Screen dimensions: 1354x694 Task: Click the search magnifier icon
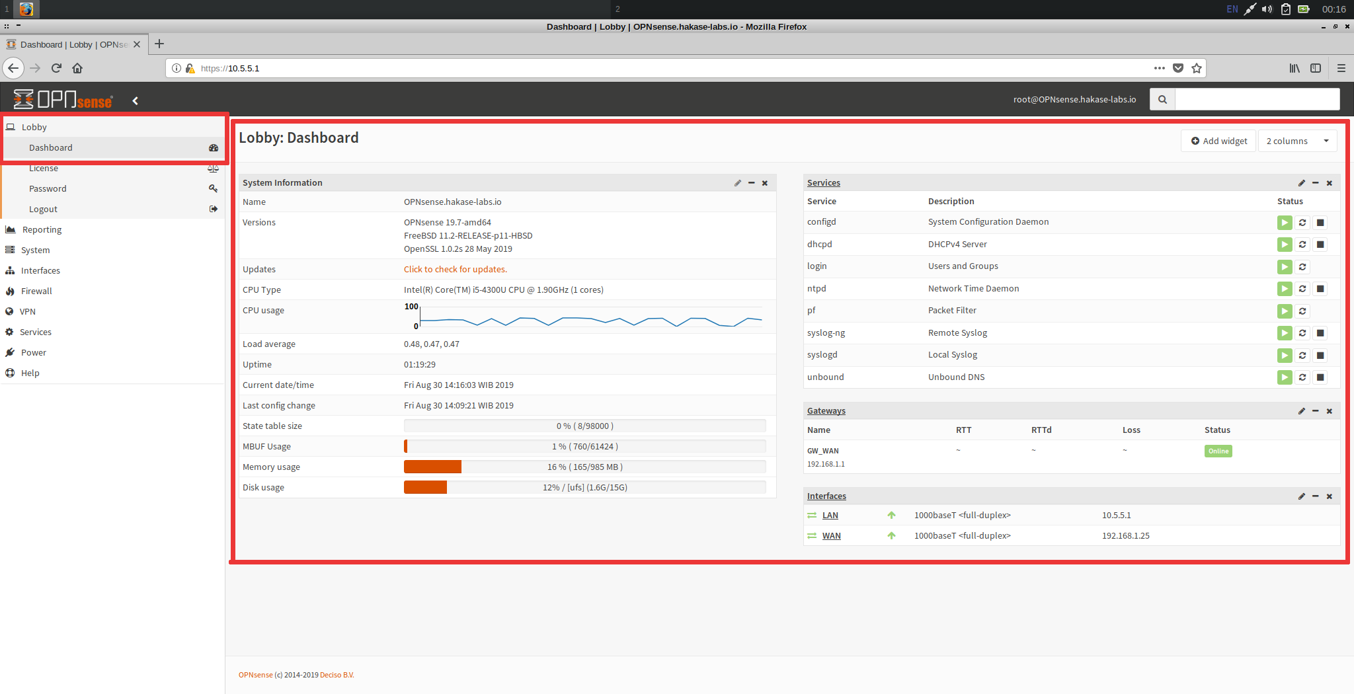pos(1162,99)
